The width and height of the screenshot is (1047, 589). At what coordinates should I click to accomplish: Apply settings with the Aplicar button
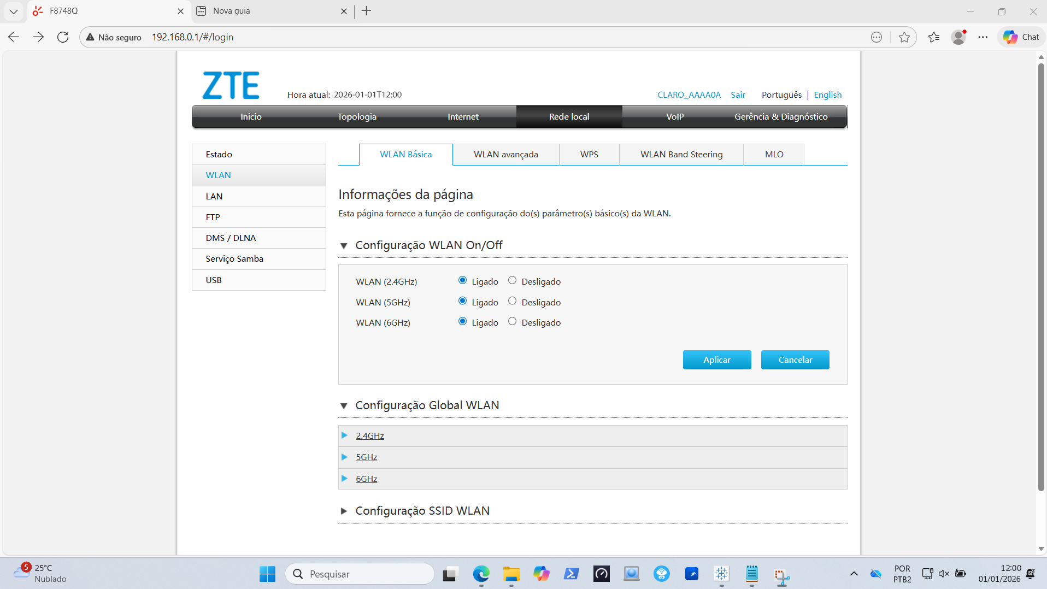click(716, 360)
